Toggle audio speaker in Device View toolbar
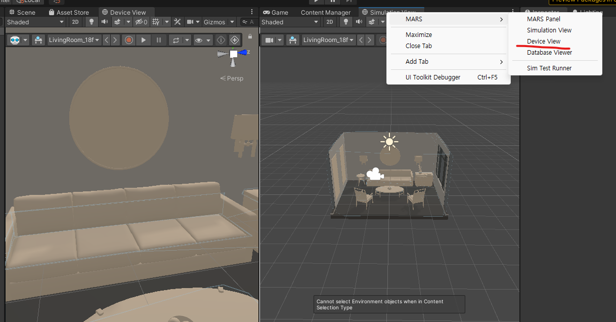The width and height of the screenshot is (616, 322). pyautogui.click(x=105, y=22)
